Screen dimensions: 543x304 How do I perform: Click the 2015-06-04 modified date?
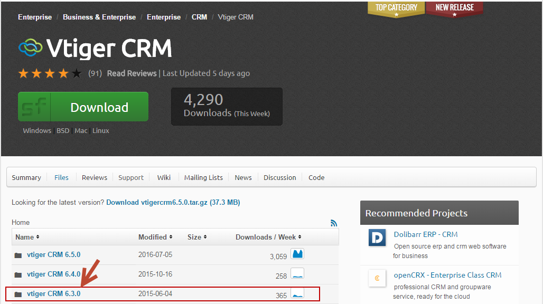pyautogui.click(x=155, y=293)
